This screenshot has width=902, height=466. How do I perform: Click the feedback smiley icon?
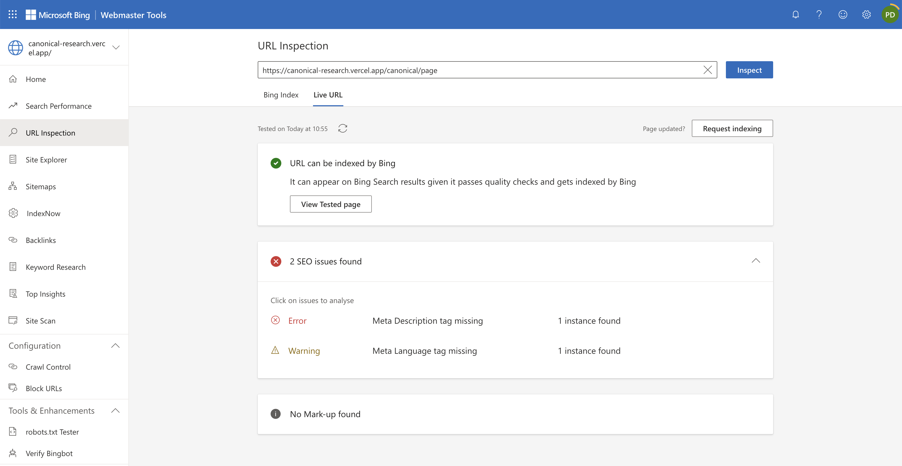click(x=843, y=14)
